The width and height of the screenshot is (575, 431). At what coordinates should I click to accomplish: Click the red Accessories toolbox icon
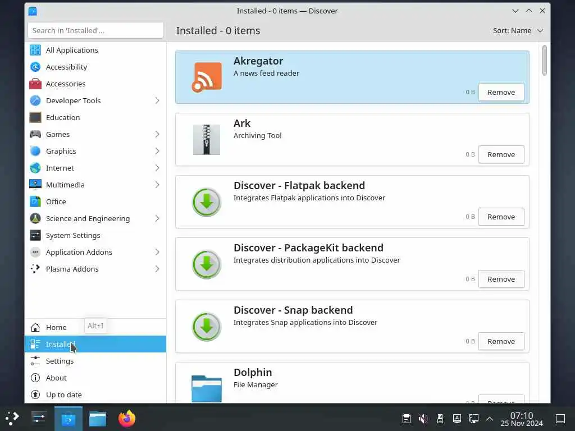click(35, 84)
